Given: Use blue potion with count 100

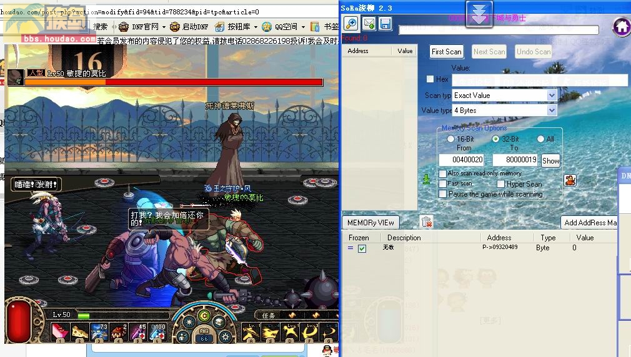Looking at the screenshot, I should coord(157,333).
